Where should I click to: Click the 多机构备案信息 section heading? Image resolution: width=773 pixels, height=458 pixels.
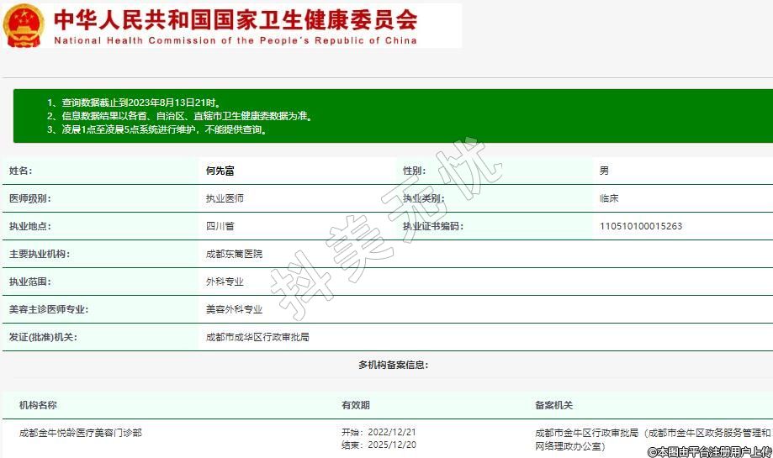[x=393, y=365]
